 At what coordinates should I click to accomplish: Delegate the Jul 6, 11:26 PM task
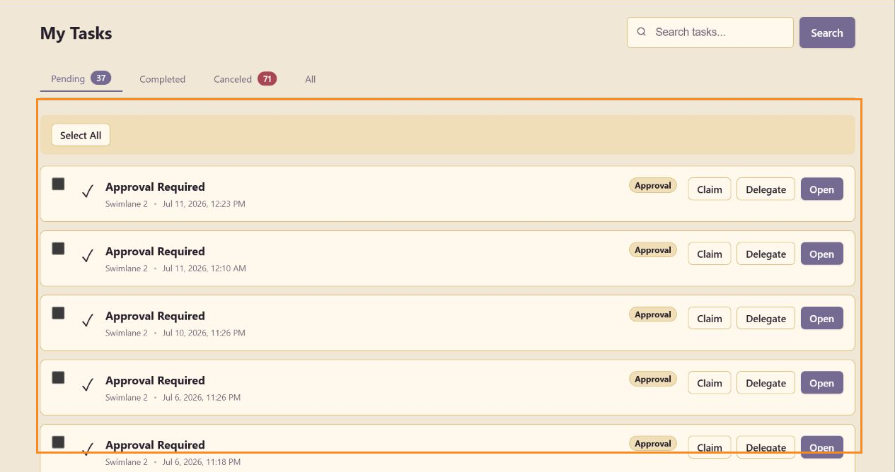point(766,383)
